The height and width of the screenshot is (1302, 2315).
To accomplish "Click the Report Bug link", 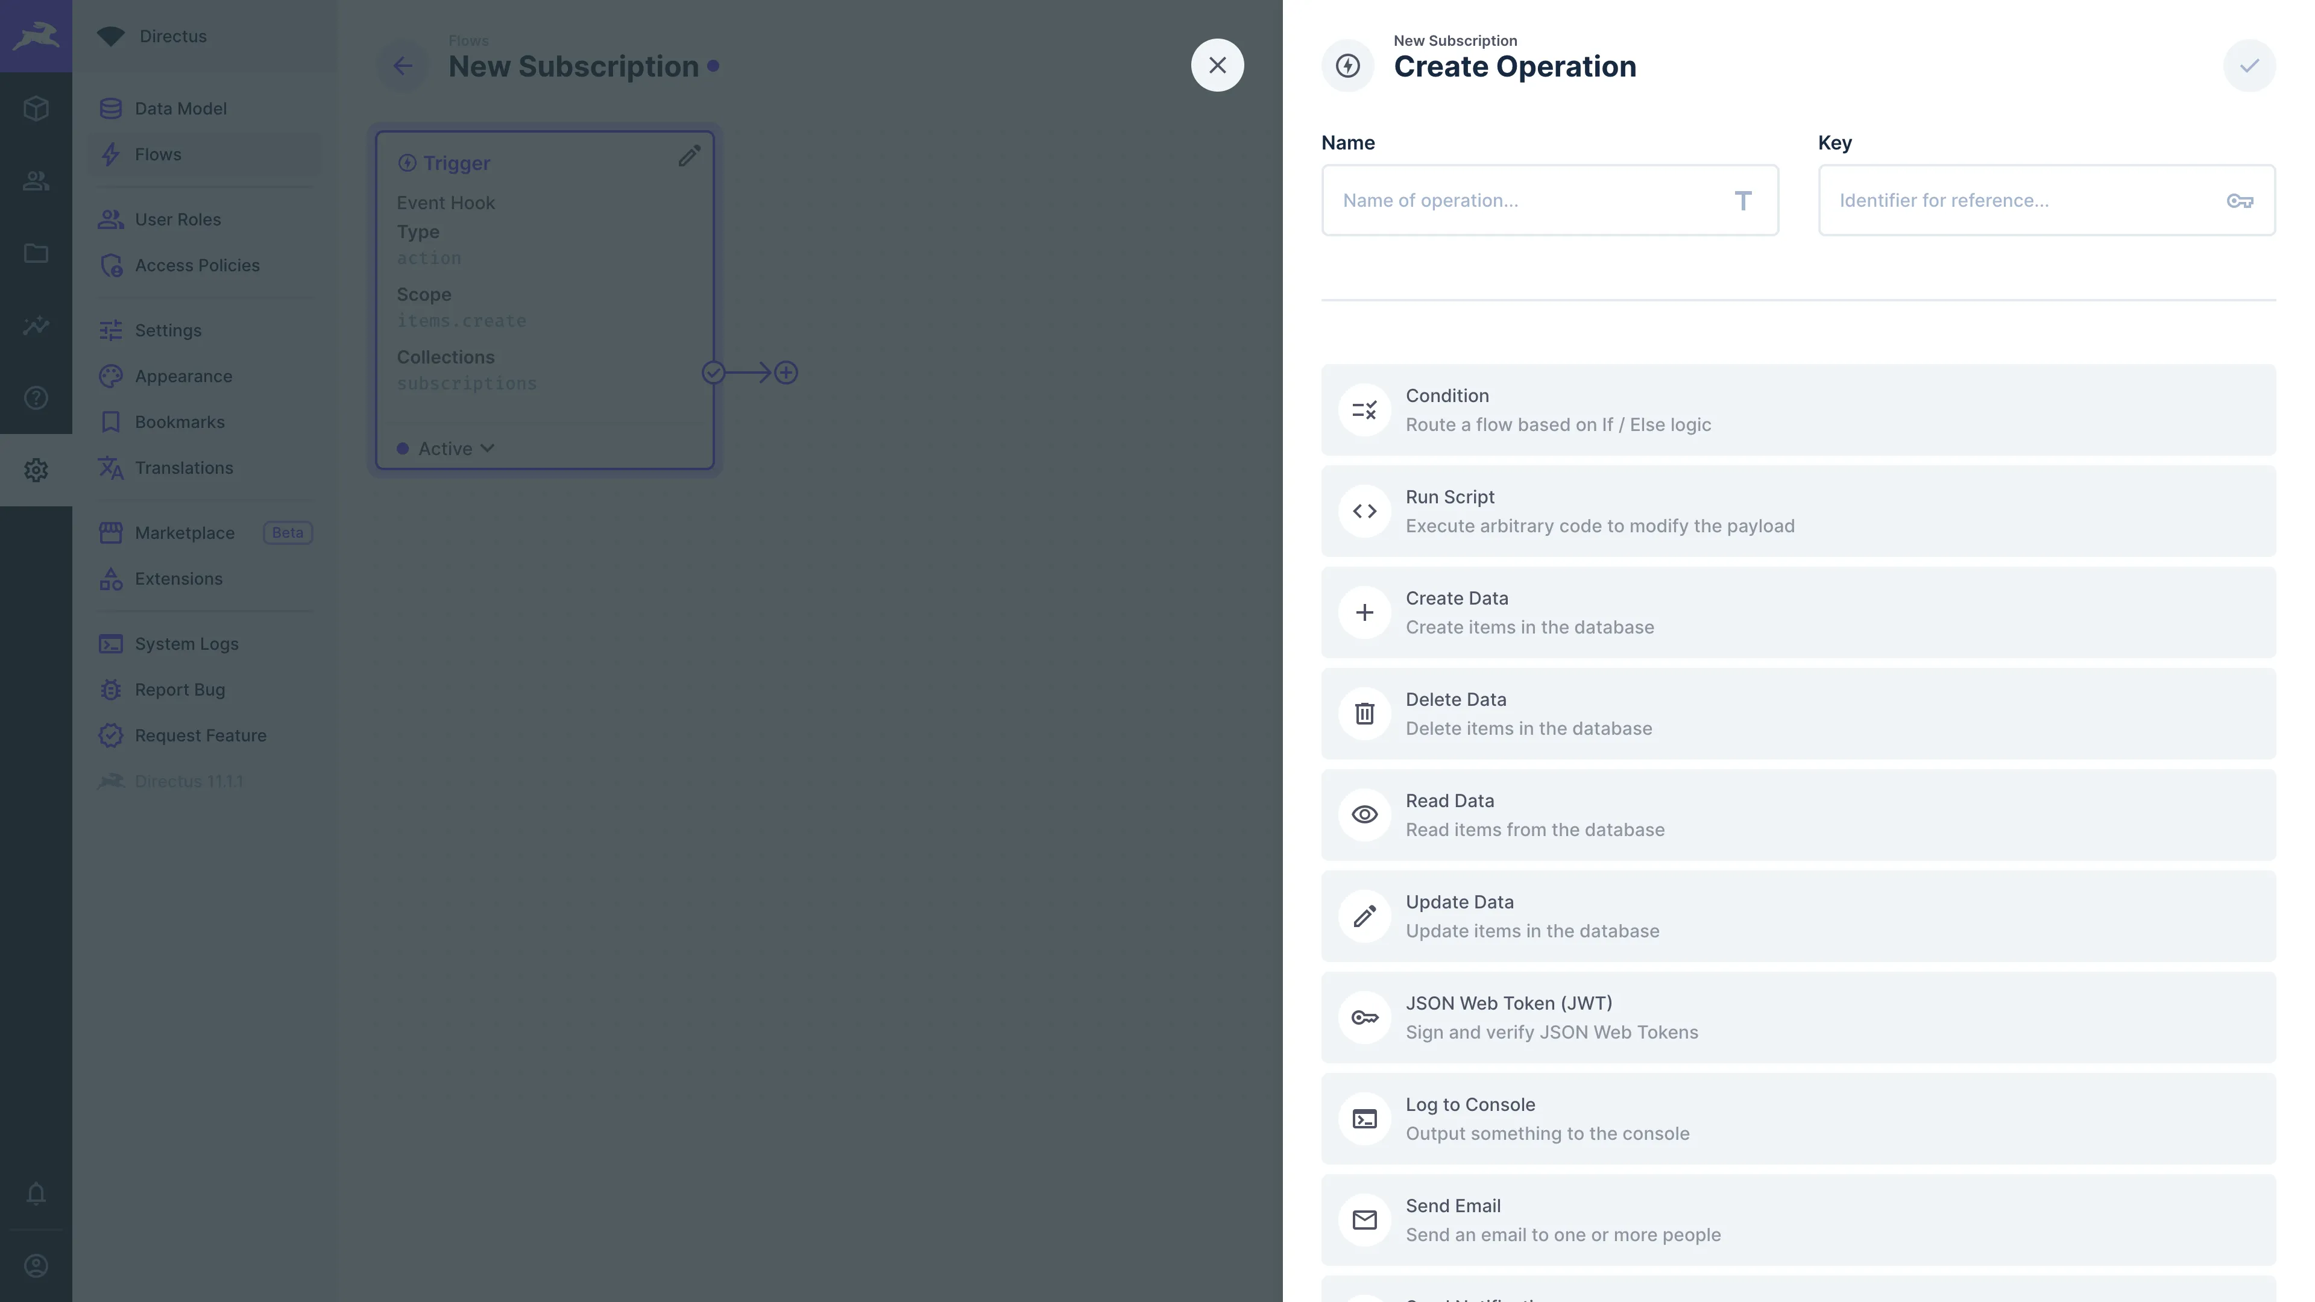I will click(x=180, y=689).
